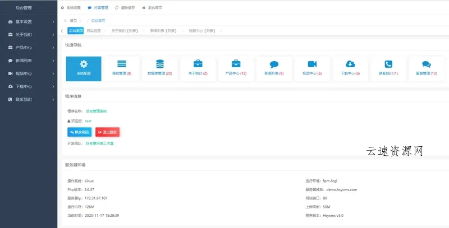This screenshot has width=449, height=228.
Task: Click upload limit value 50M
Action: point(327,207)
